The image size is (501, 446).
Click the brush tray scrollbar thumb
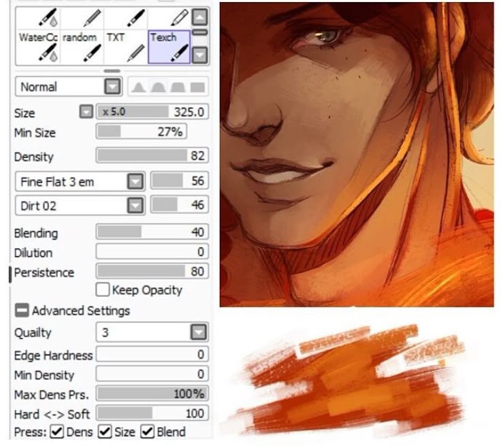pyautogui.click(x=199, y=32)
